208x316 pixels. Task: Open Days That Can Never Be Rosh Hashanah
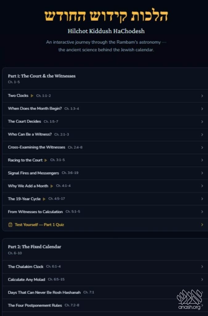pos(44,292)
